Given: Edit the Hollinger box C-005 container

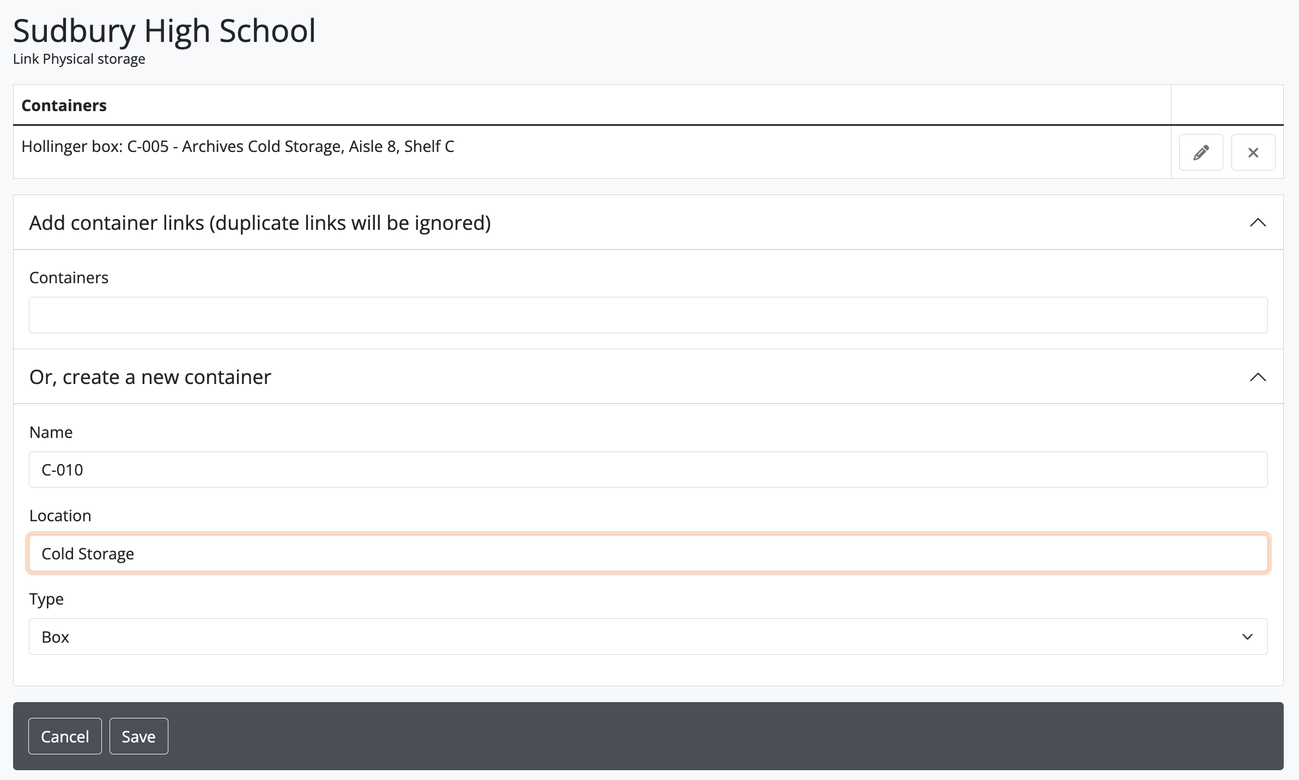Looking at the screenshot, I should click(x=1200, y=152).
